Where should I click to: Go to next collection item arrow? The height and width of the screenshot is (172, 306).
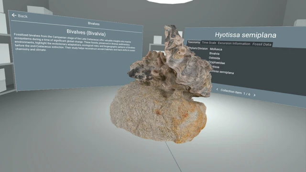tap(254, 95)
